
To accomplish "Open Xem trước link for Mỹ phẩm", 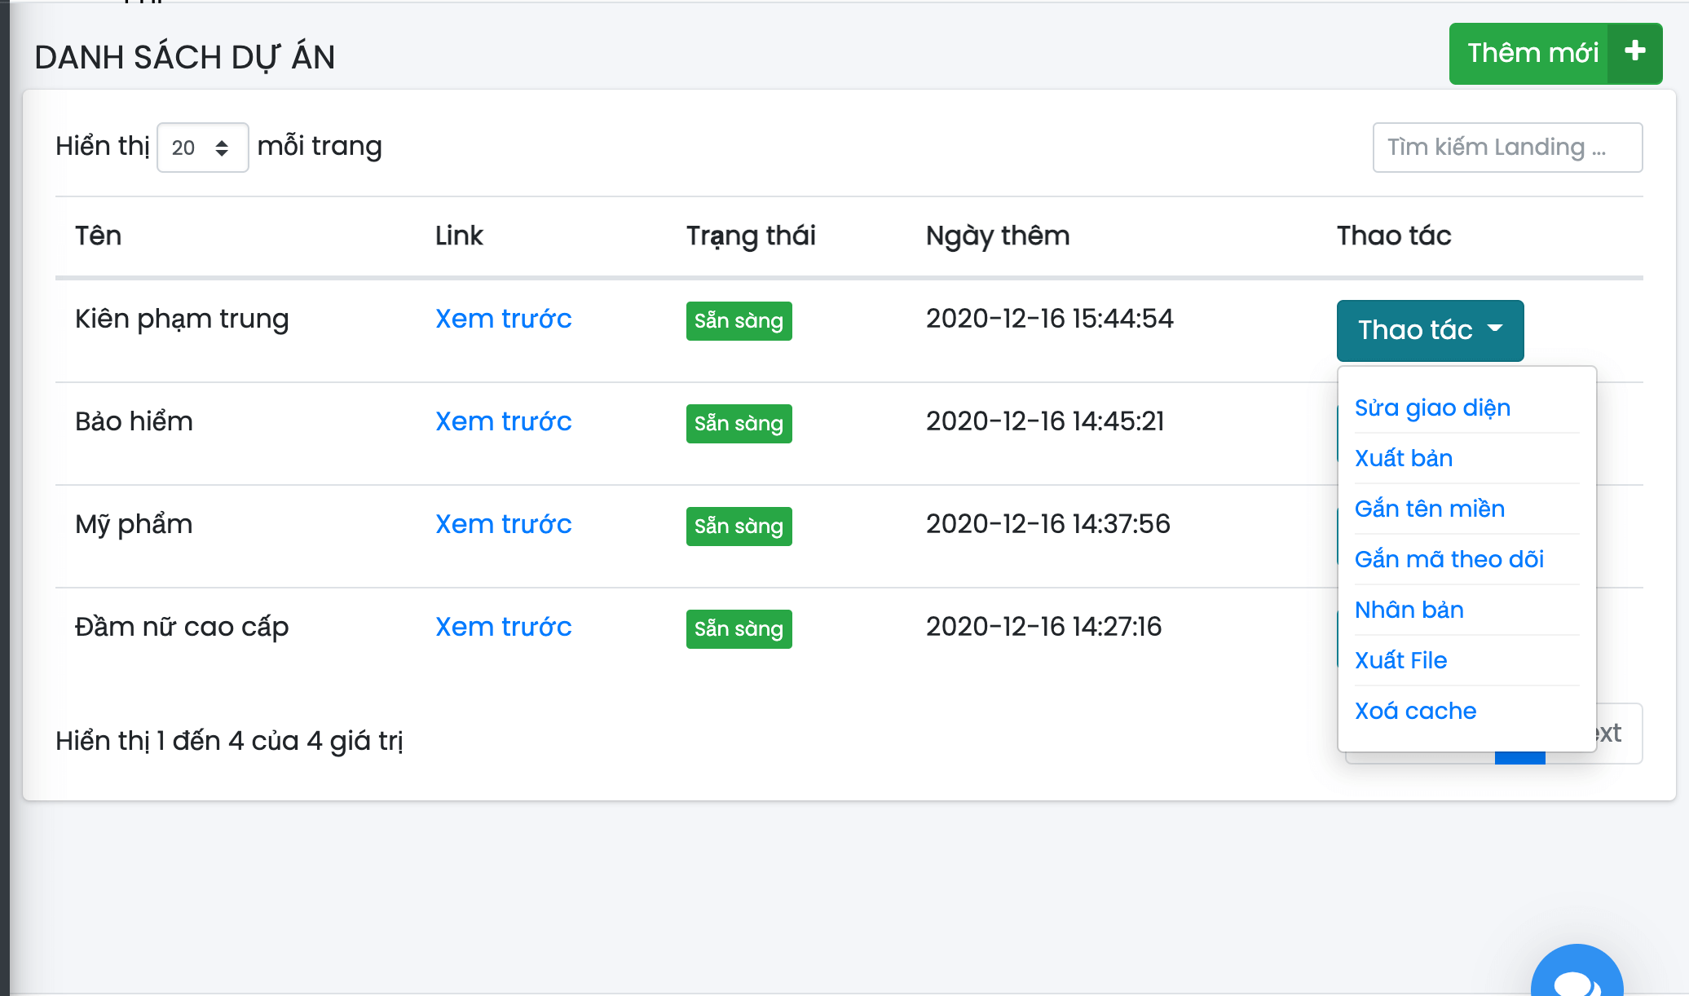I will click(x=503, y=524).
